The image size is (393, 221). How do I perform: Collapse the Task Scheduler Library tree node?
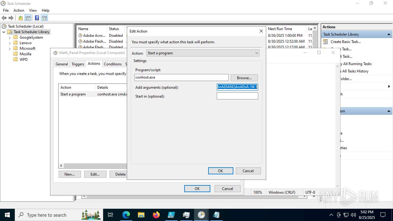coord(4,32)
